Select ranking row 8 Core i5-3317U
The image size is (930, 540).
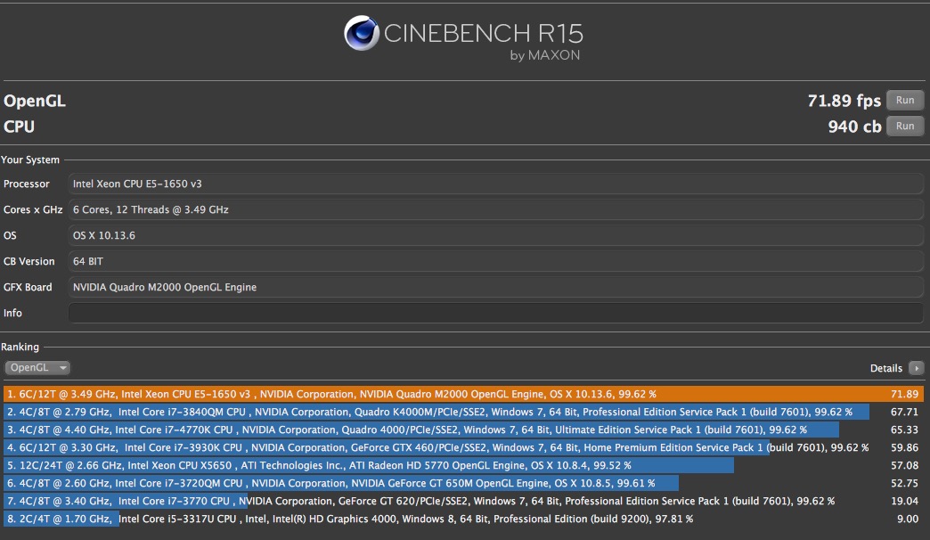point(463,519)
